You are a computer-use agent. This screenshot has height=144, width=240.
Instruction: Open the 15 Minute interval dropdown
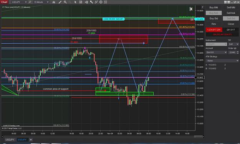[x=41, y=2]
